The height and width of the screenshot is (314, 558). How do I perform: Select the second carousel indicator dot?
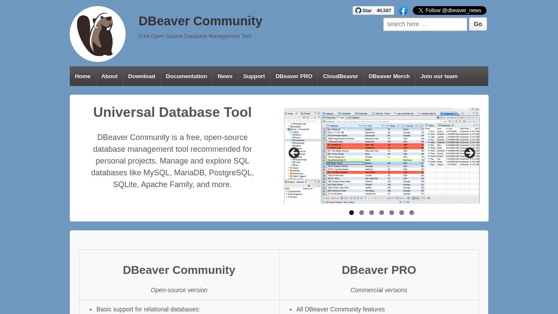361,212
